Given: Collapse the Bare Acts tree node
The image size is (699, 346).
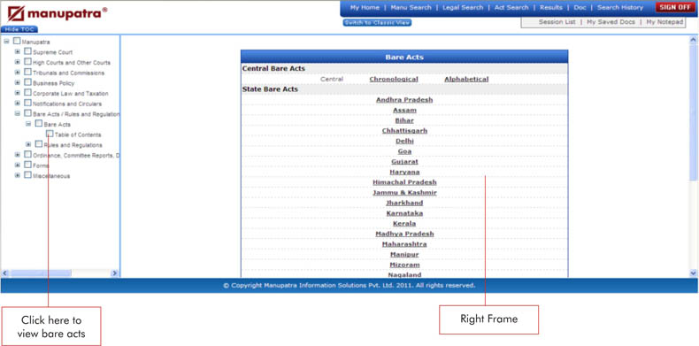Looking at the screenshot, I should pyautogui.click(x=28, y=124).
